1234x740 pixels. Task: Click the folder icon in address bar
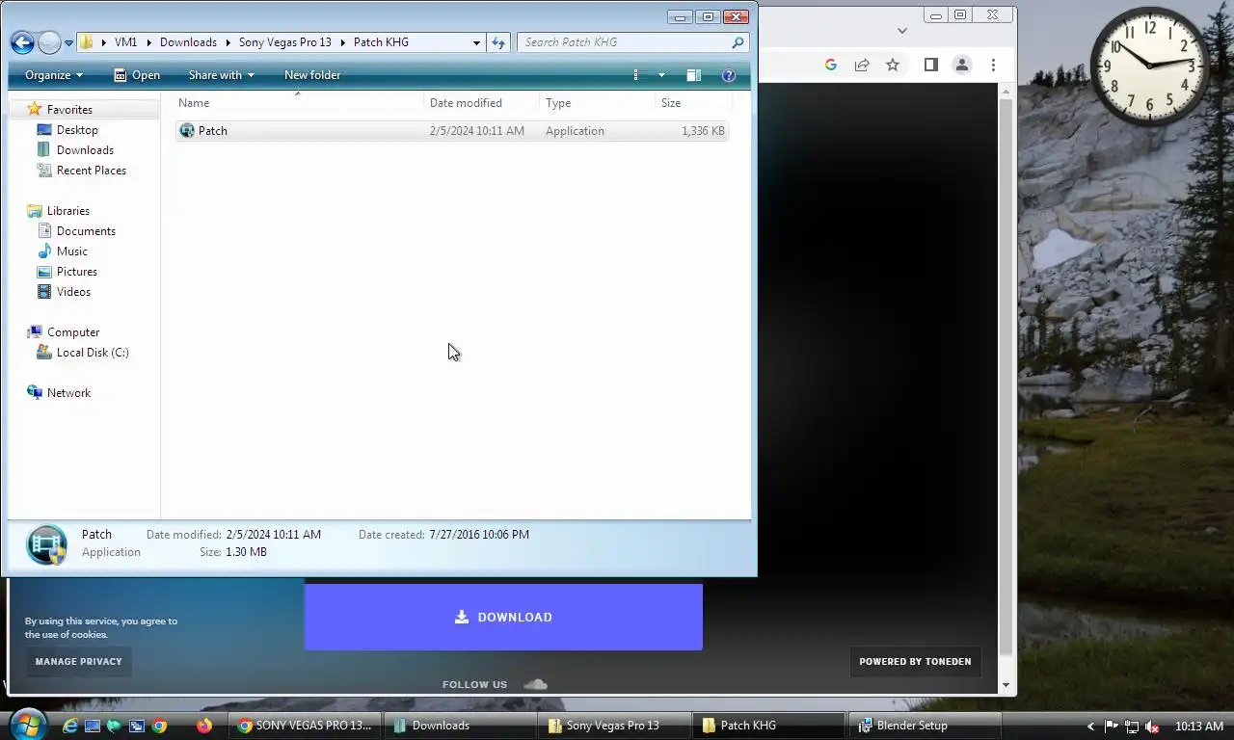tap(86, 42)
